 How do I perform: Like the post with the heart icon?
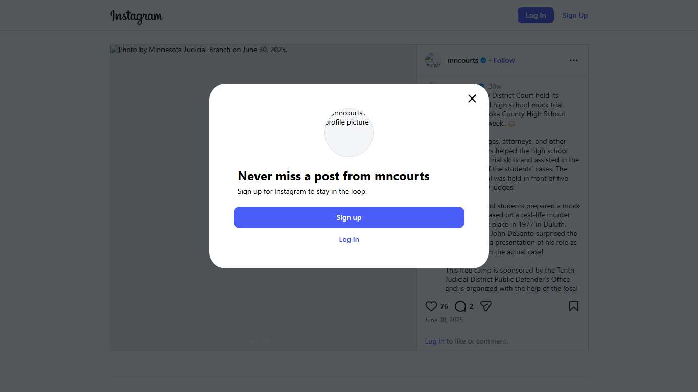pyautogui.click(x=431, y=306)
